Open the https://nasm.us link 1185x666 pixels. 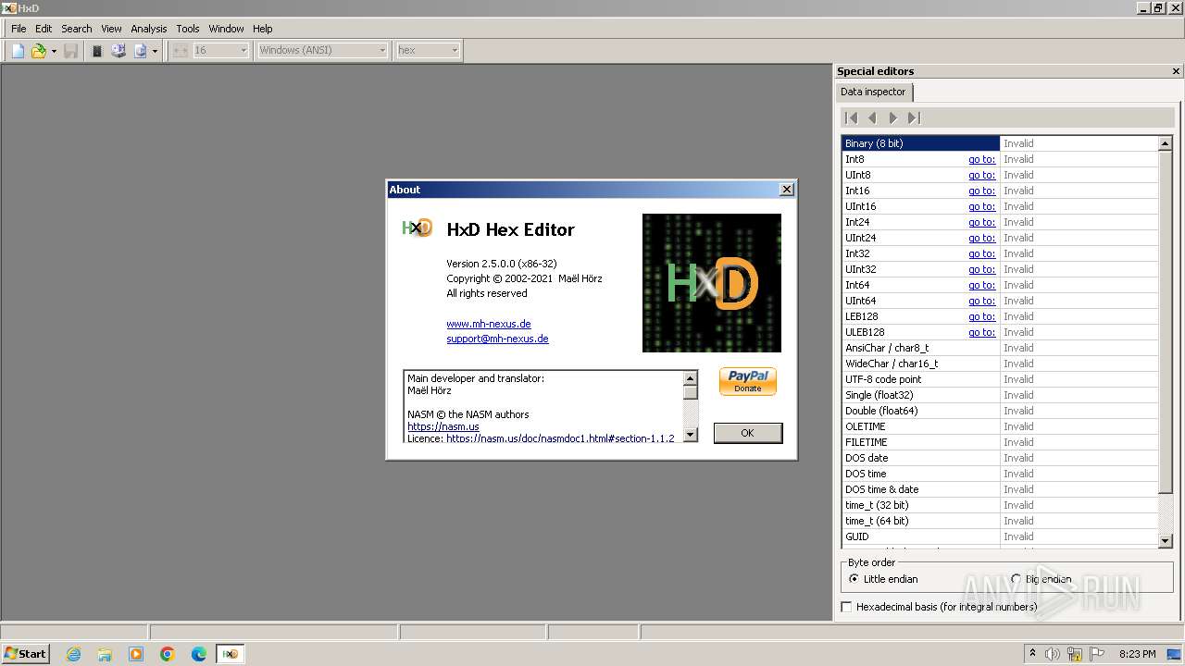tap(443, 426)
